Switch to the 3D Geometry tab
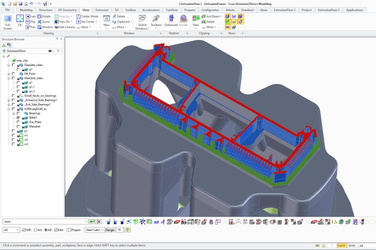This screenshot has height=250, width=376. [67, 10]
